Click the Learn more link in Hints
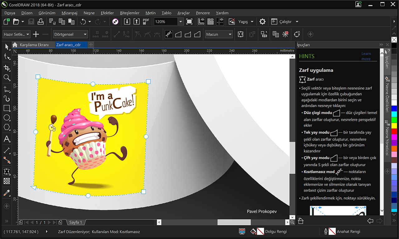 366,56
